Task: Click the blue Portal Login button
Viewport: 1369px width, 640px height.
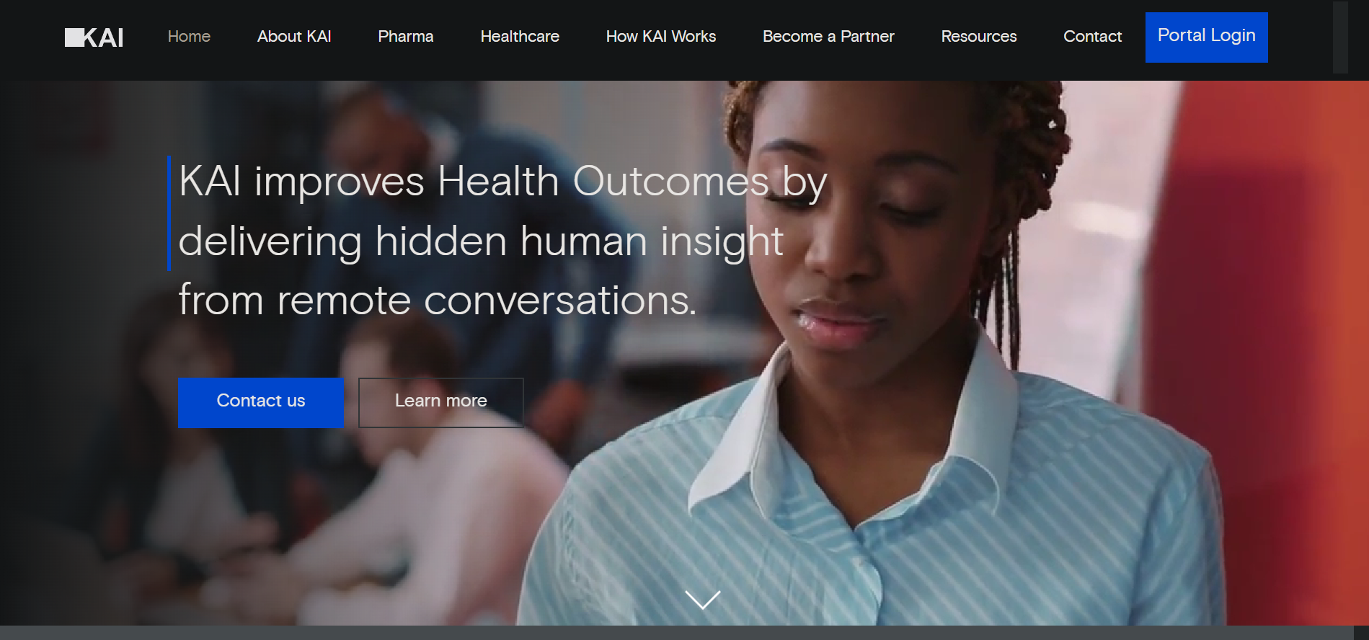Action: click(1207, 37)
